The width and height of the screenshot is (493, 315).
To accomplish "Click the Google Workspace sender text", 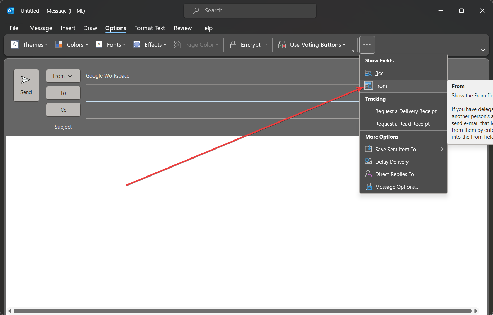I will pyautogui.click(x=108, y=75).
